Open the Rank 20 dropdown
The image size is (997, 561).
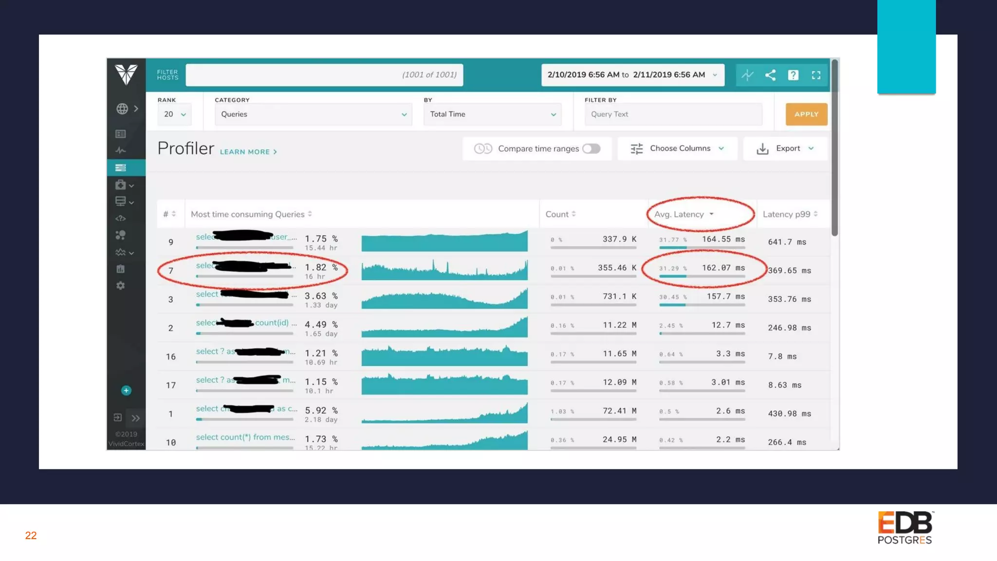(x=175, y=114)
